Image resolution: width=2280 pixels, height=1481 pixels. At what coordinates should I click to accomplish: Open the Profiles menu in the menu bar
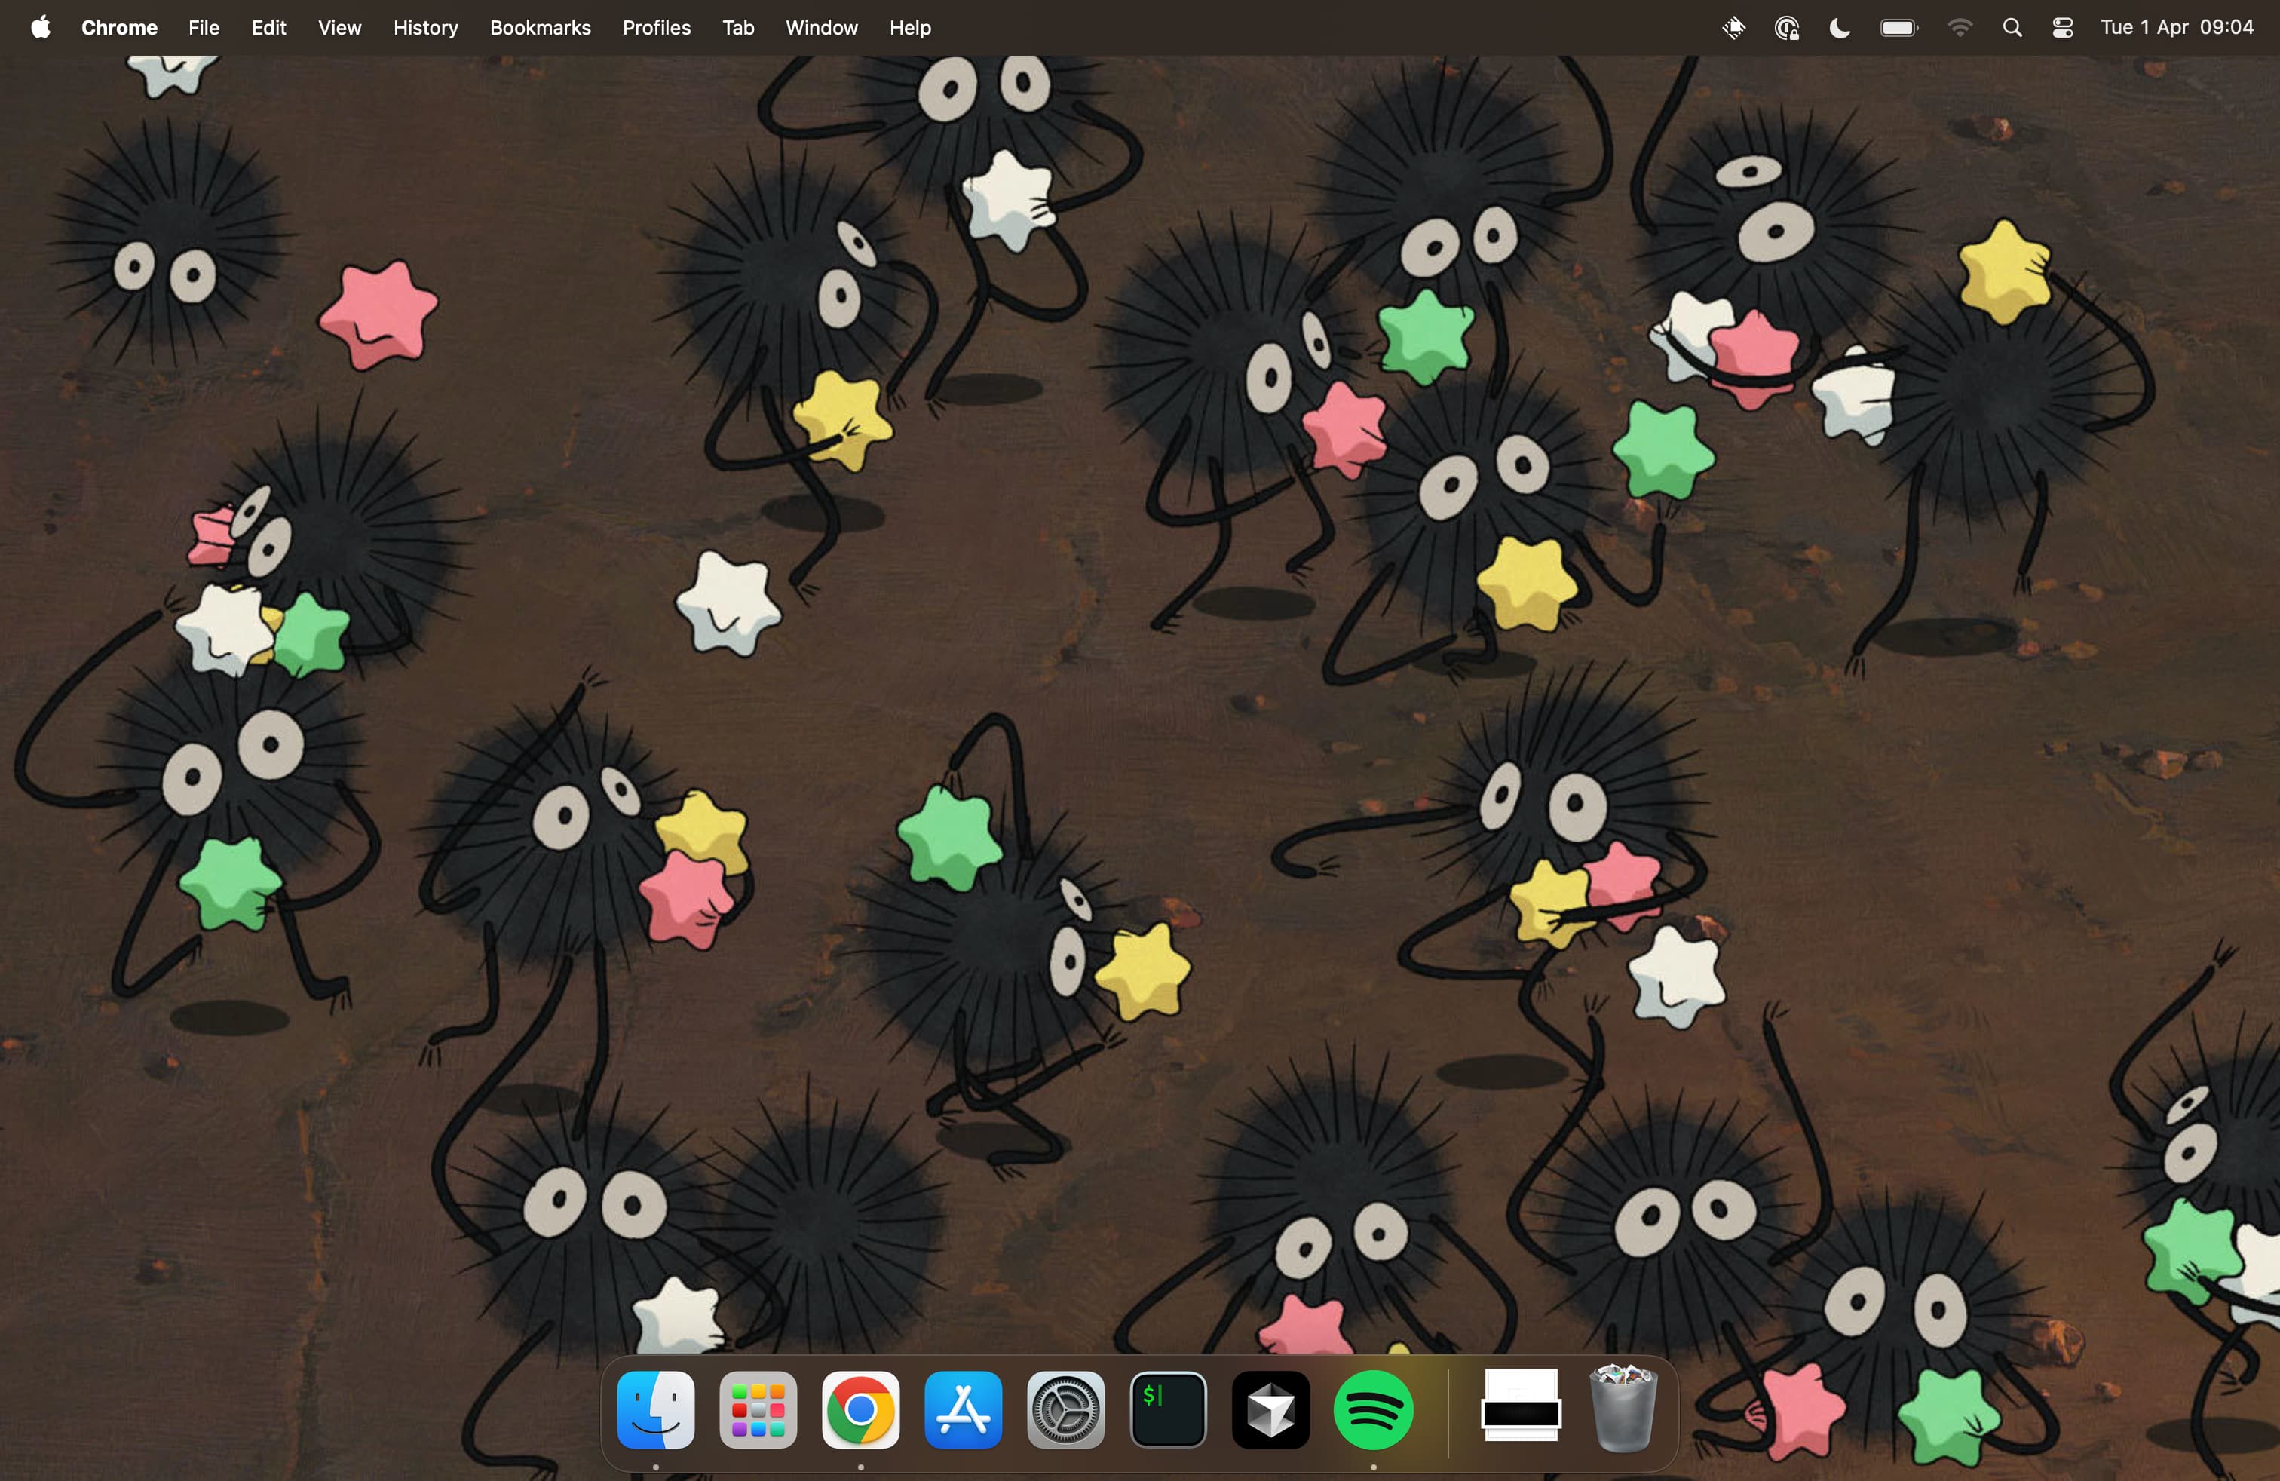coord(656,27)
